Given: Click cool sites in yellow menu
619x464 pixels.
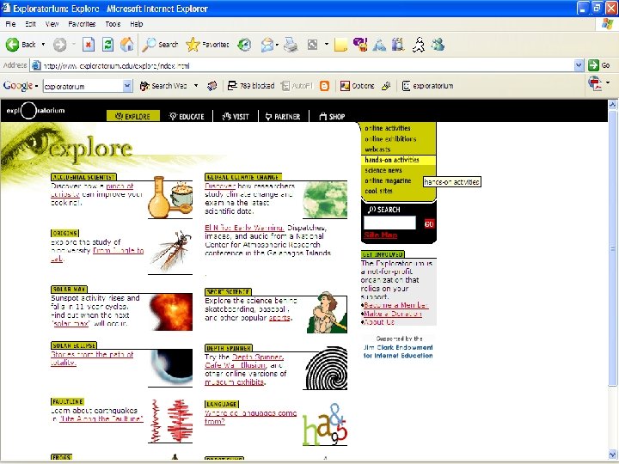Looking at the screenshot, I should pyautogui.click(x=378, y=191).
